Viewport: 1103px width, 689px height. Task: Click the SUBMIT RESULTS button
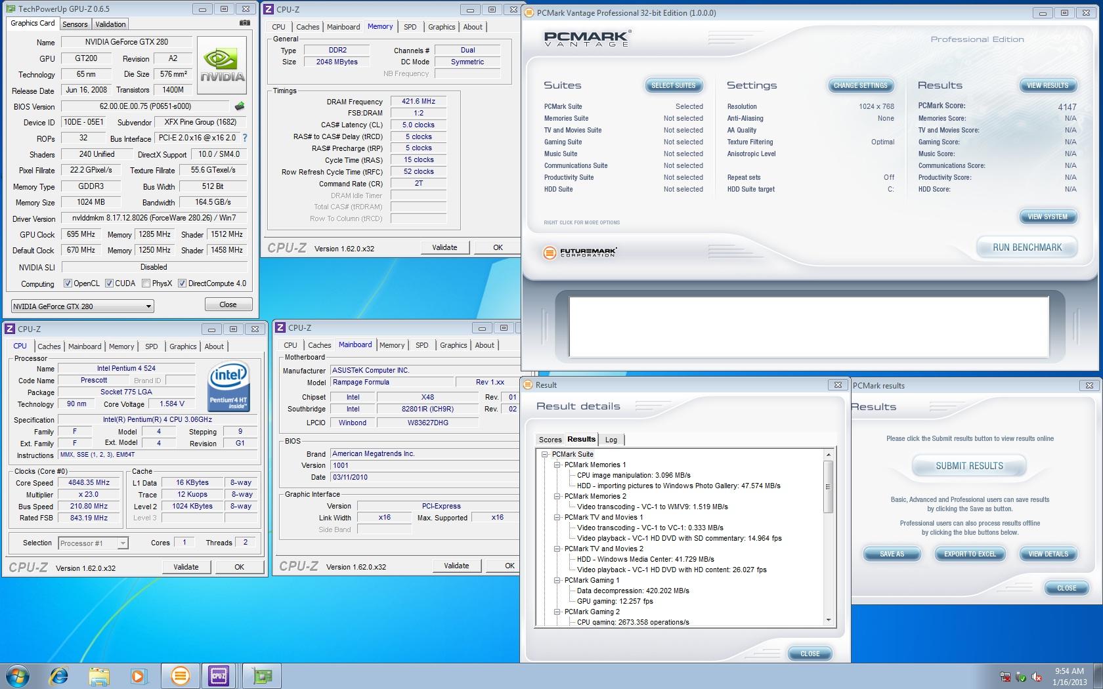(969, 466)
